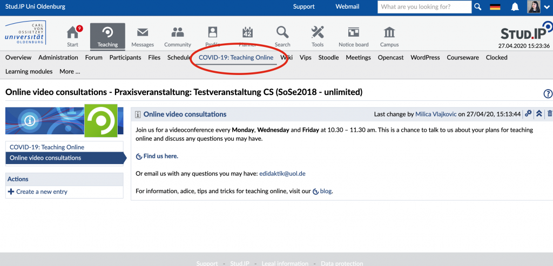Viewport: 553px width, 266px height.
Task: Click Create a new entry
Action: click(42, 192)
